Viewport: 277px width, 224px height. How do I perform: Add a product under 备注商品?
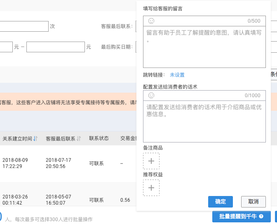pyautogui.click(x=151, y=161)
